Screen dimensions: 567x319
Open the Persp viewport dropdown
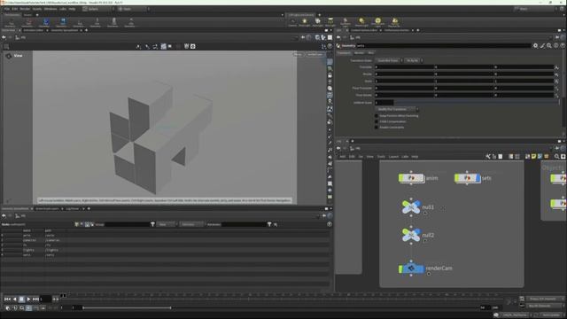click(298, 54)
